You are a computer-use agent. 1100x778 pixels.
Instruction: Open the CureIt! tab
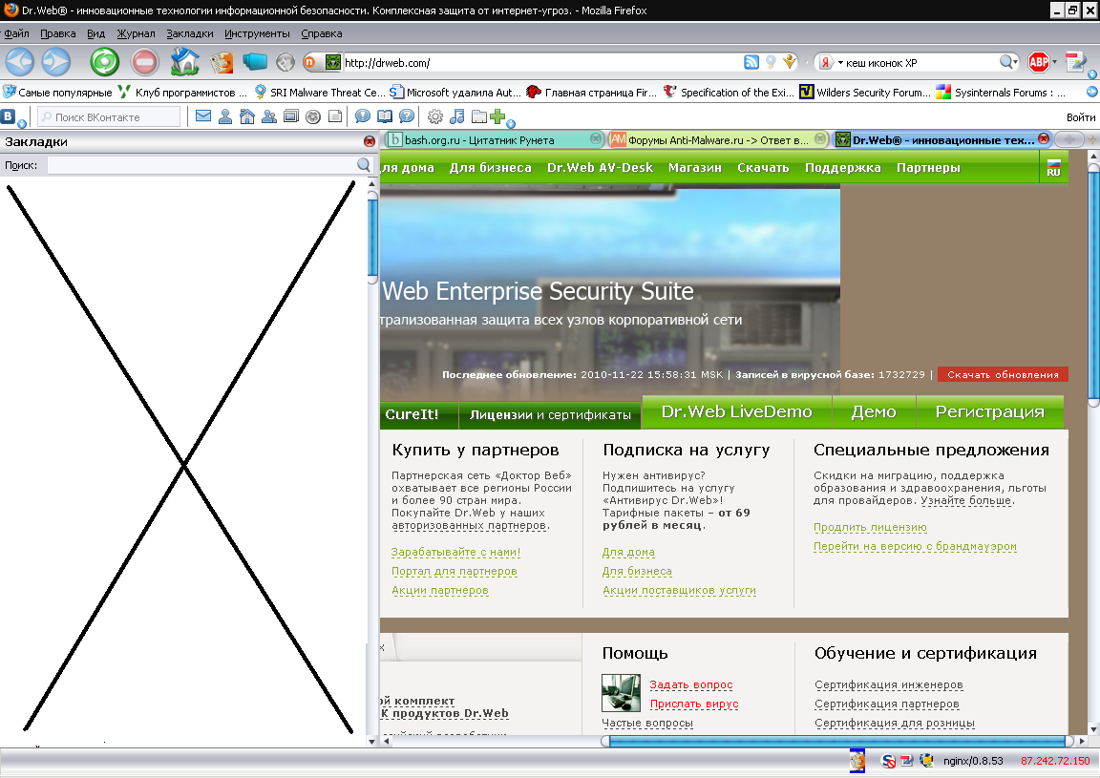(x=418, y=414)
